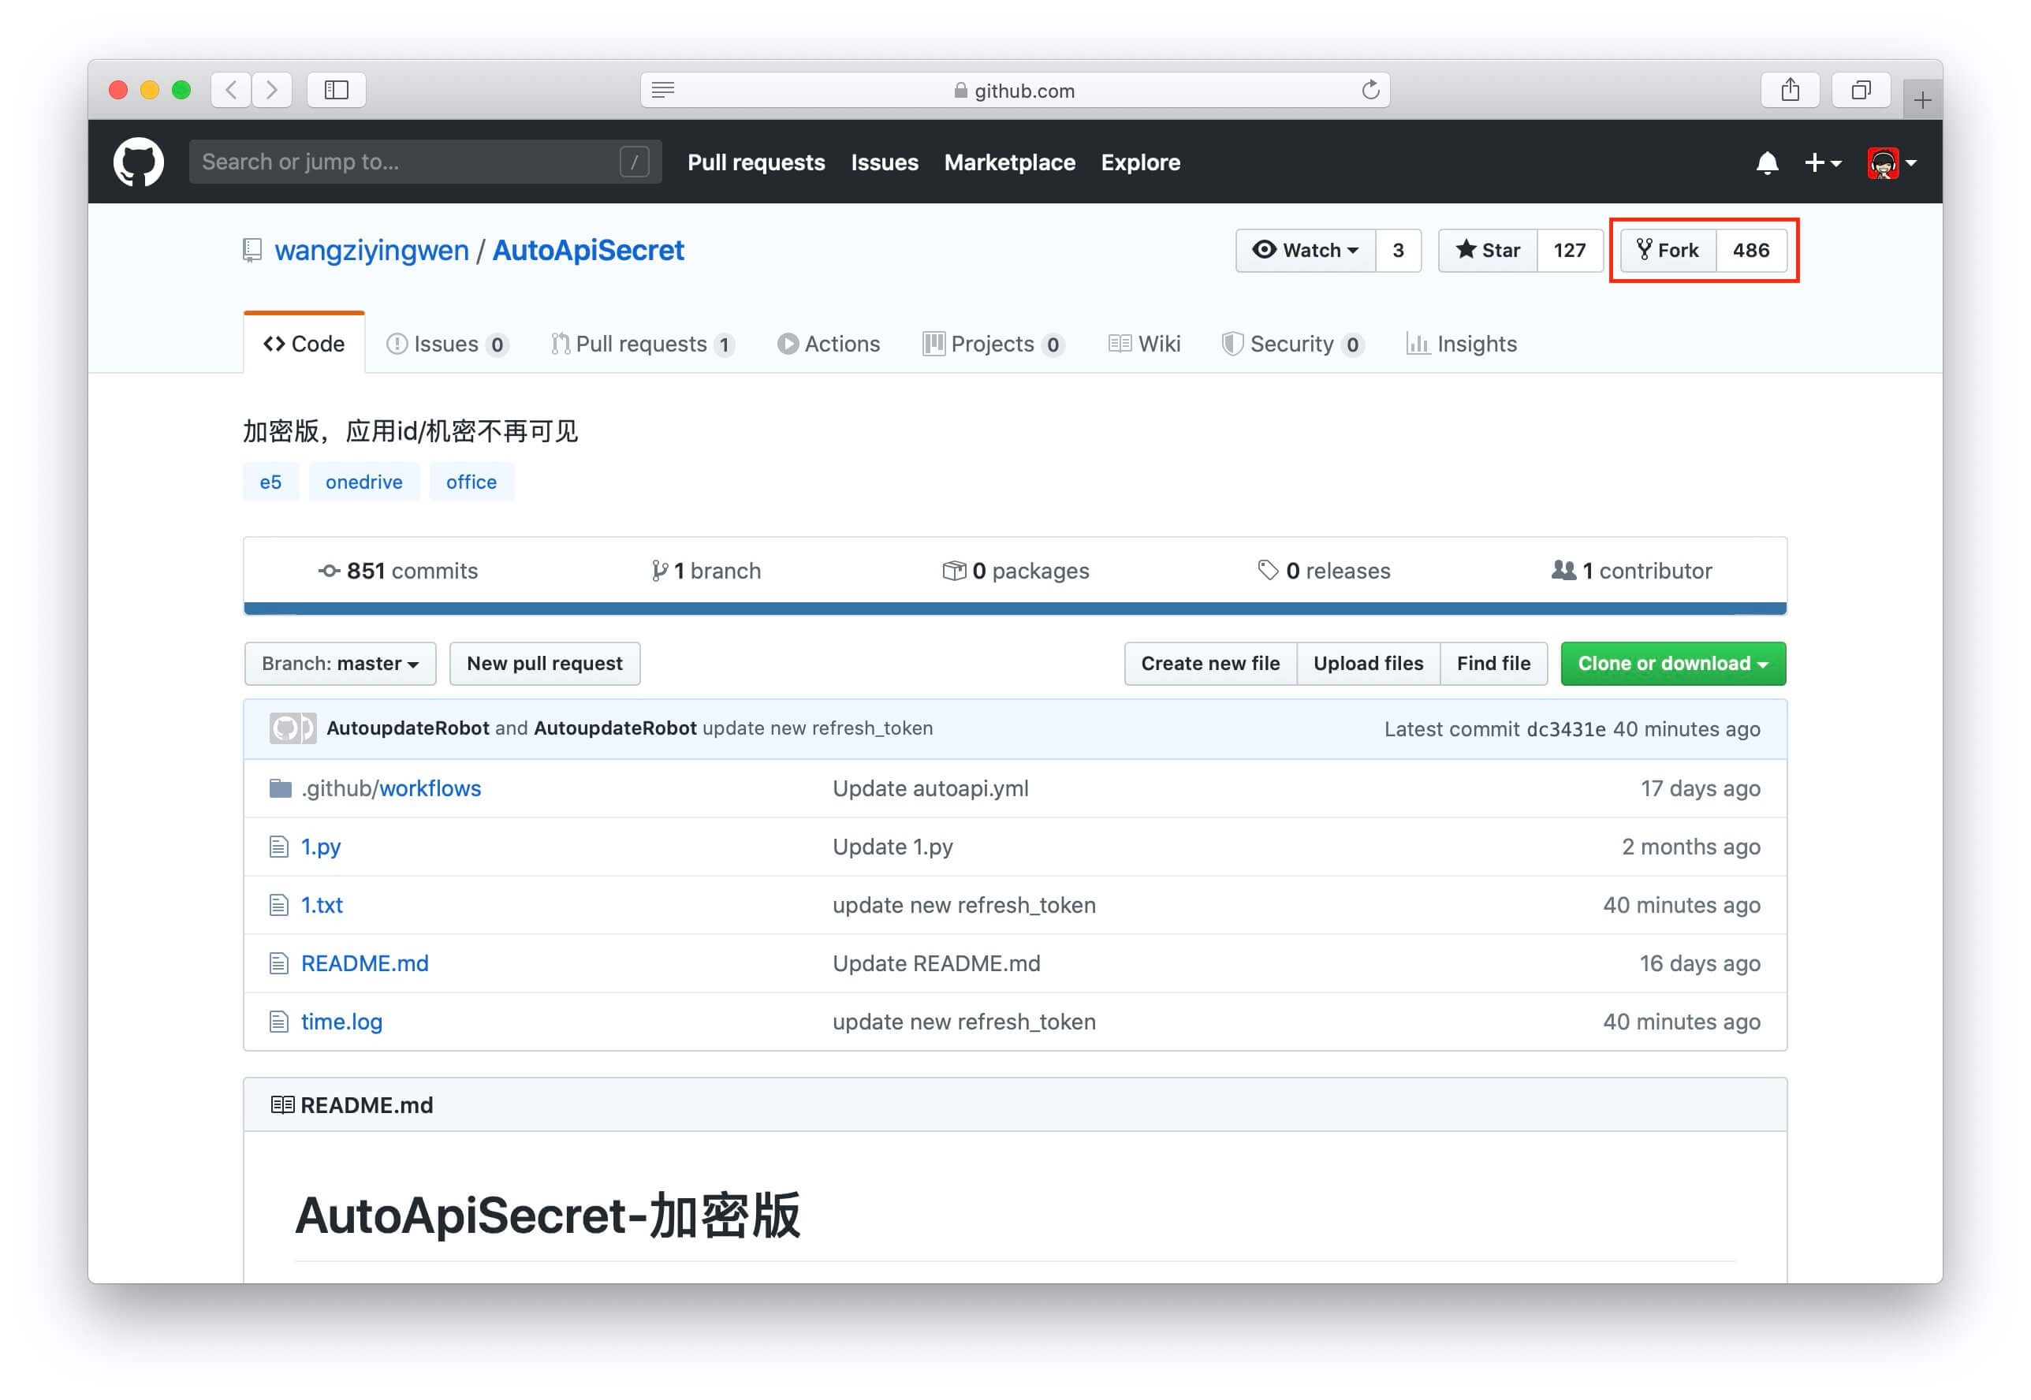Image resolution: width=2031 pixels, height=1400 pixels.
Task: Open the 1.py file
Action: 320,847
